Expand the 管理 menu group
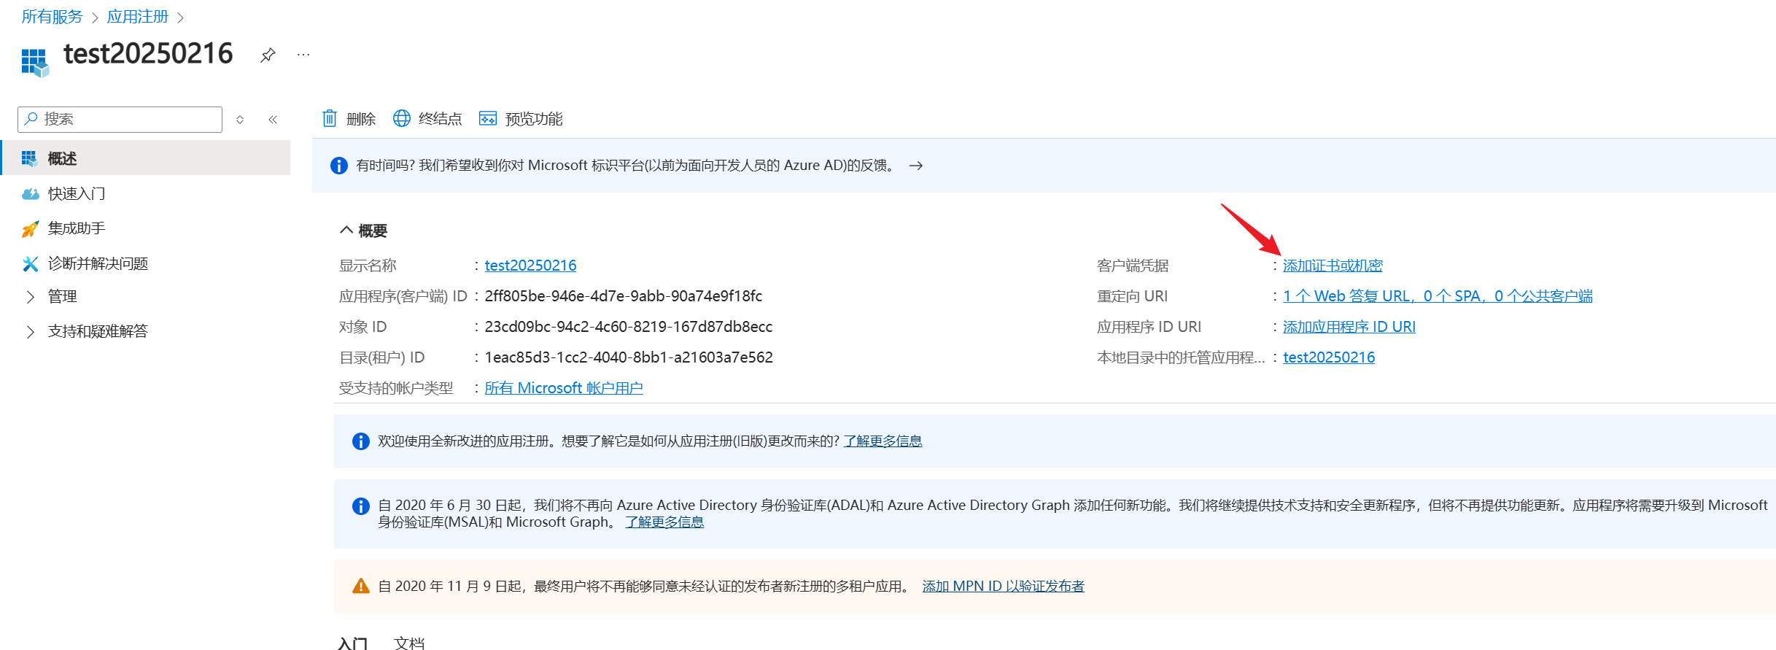 point(30,296)
